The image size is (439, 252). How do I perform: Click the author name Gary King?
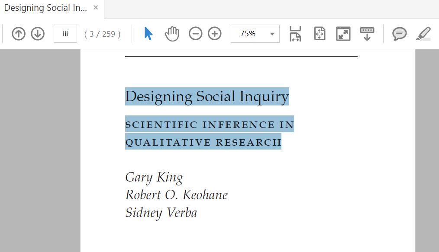click(154, 177)
